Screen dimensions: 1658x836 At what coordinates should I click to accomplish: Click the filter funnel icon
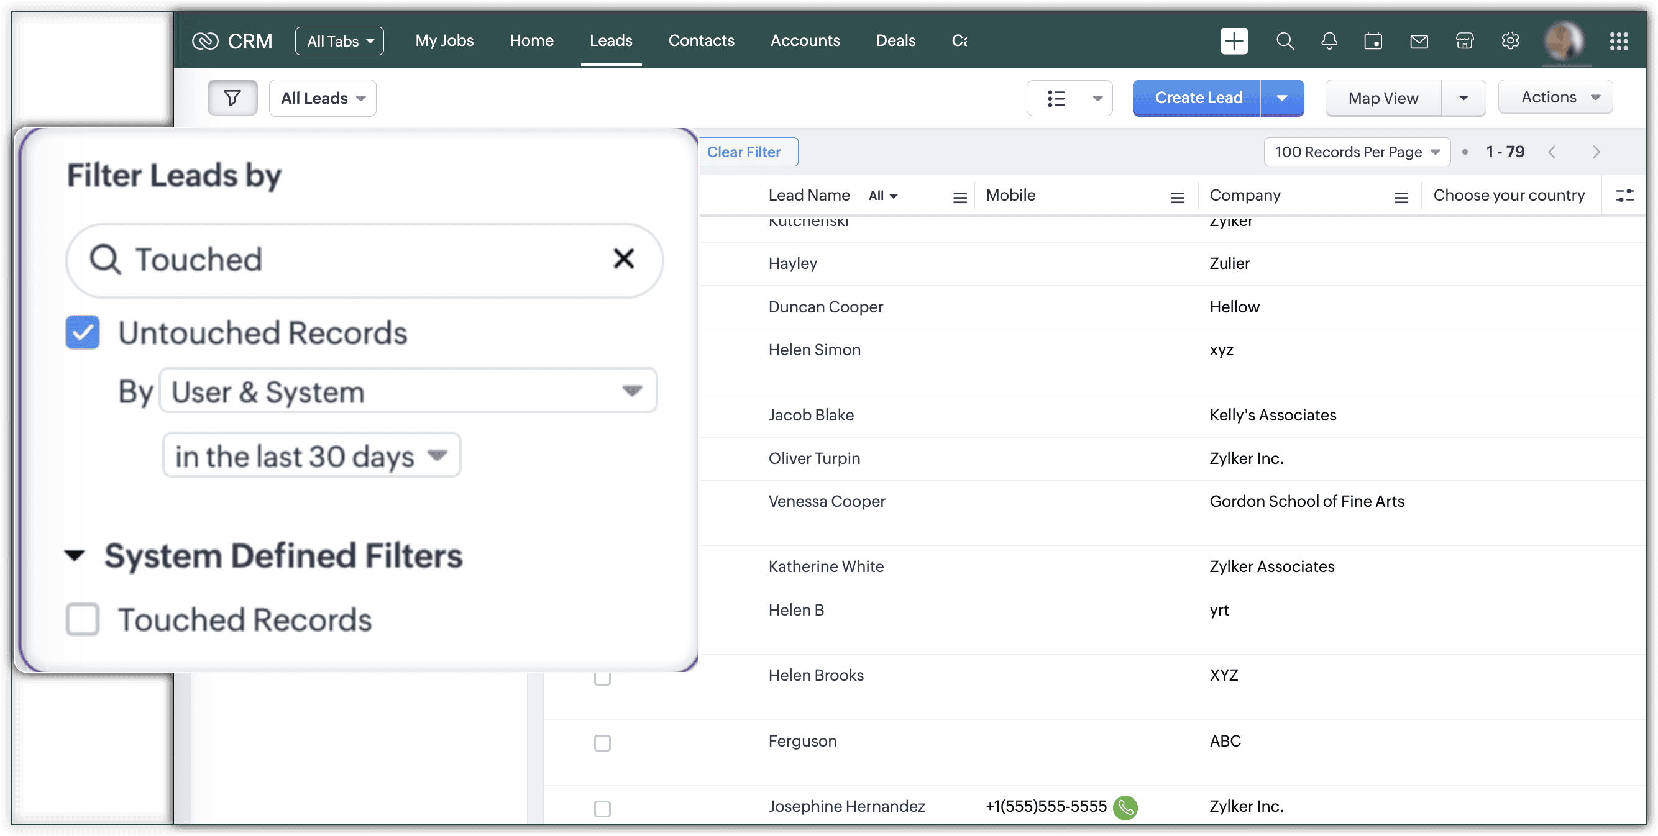232,98
